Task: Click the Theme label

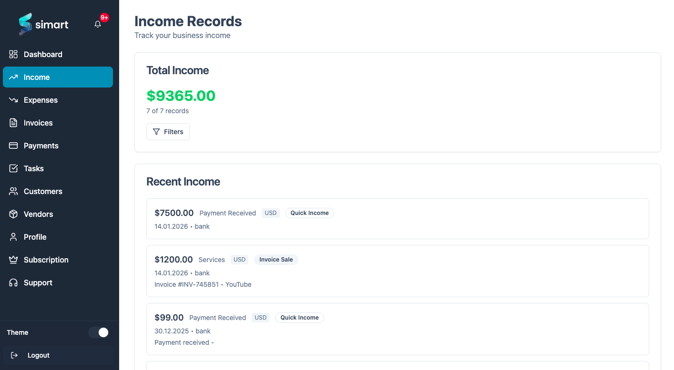Action: [x=18, y=332]
